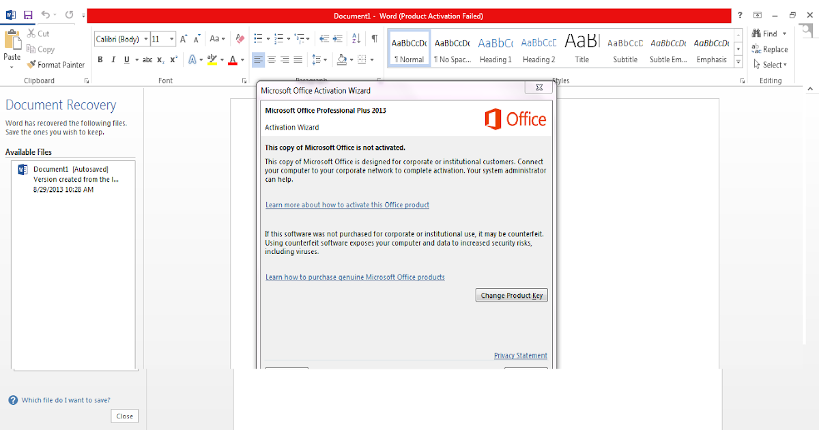Apply red font color
Viewport: 819px width, 430px height.
click(x=233, y=60)
